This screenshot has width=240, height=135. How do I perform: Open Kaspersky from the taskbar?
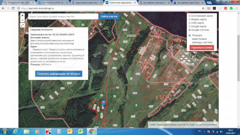[48, 131]
